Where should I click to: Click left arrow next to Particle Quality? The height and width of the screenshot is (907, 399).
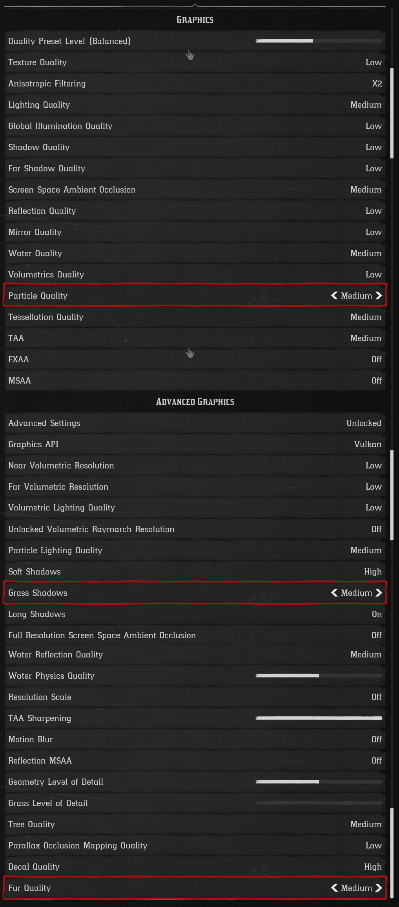(334, 296)
